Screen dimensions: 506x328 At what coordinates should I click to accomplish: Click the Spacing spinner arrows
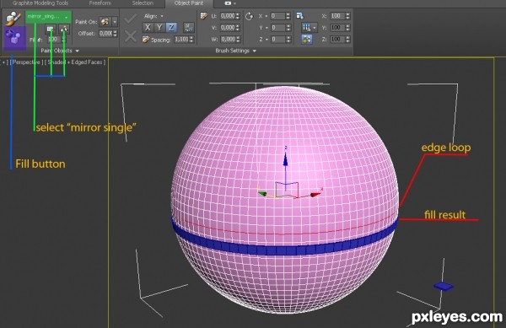pyautogui.click(x=191, y=40)
